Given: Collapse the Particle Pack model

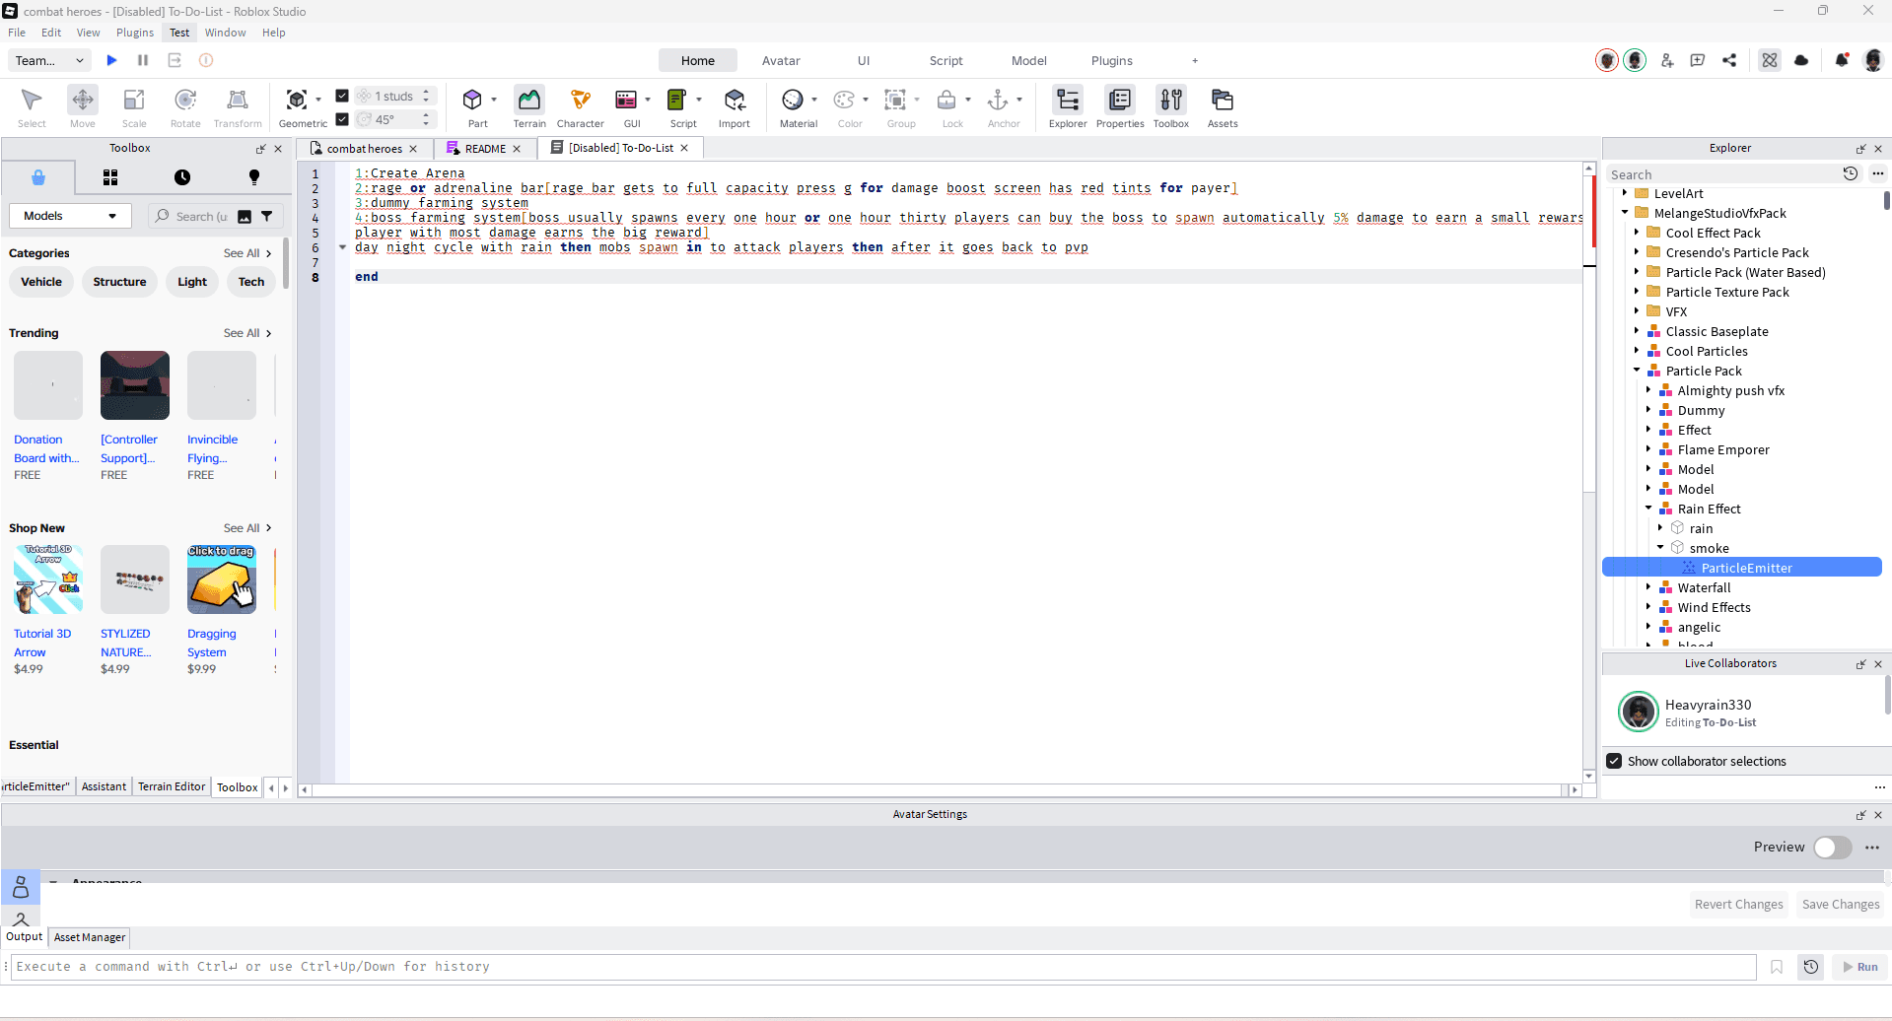Looking at the screenshot, I should click(1637, 371).
